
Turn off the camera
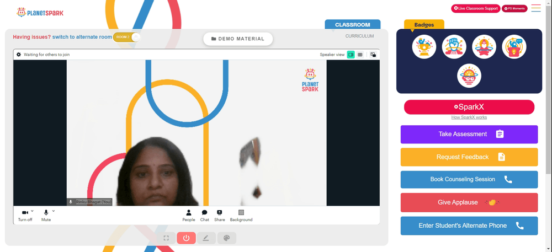(x=25, y=216)
